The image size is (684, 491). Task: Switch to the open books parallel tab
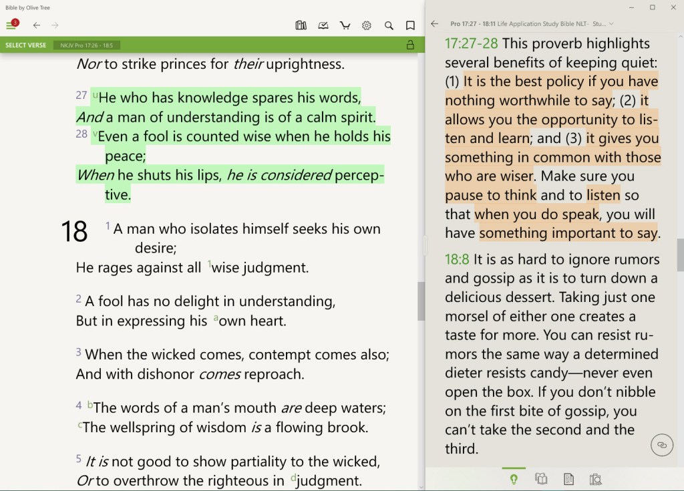(541, 479)
